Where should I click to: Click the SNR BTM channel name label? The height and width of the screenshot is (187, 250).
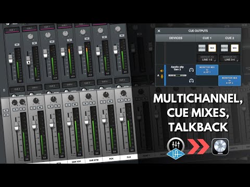click(x=94, y=161)
